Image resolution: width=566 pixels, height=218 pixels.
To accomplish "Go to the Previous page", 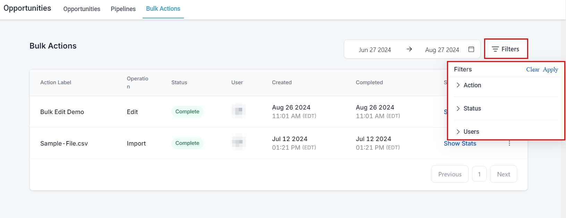I will (x=450, y=174).
